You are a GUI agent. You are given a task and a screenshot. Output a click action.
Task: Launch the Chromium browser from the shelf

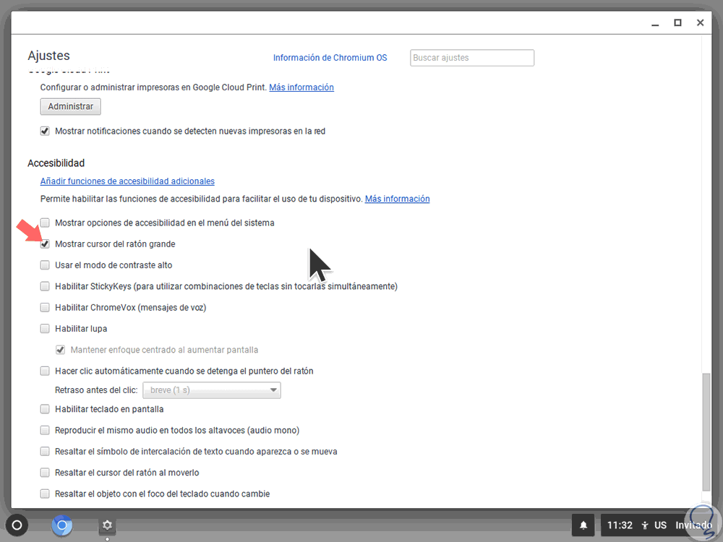(x=61, y=525)
